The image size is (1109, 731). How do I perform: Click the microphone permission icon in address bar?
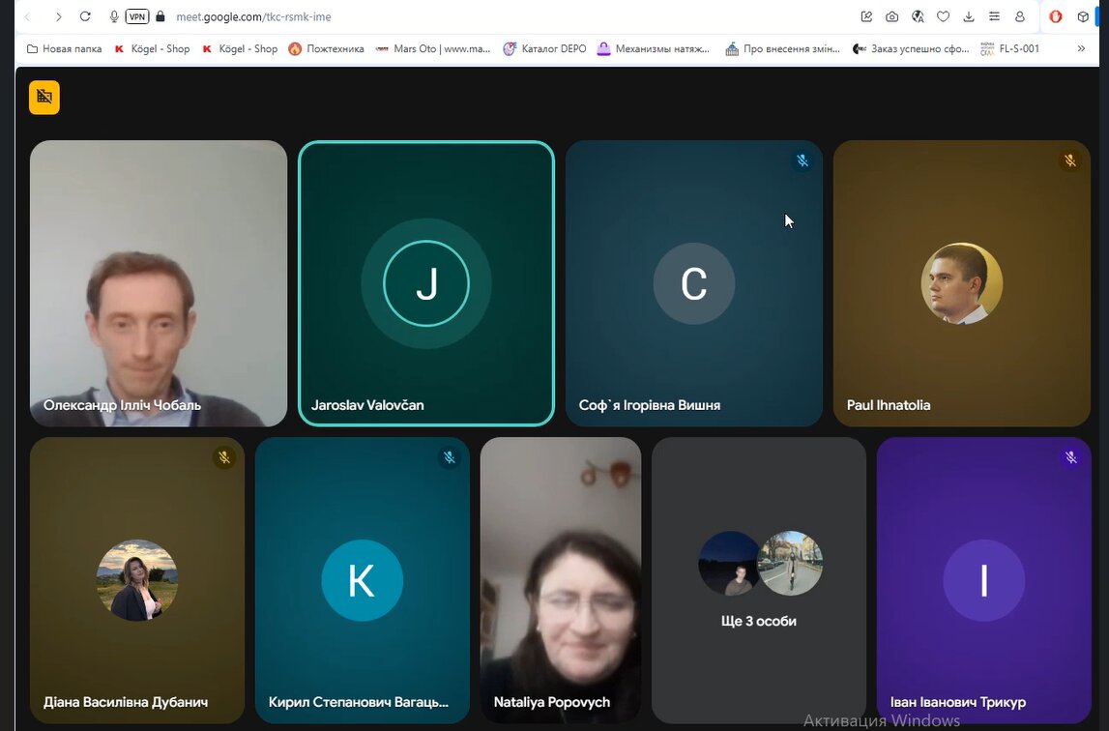coord(114,16)
